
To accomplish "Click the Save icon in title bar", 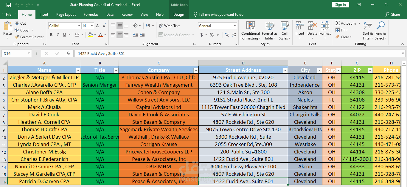I will click(8, 5).
